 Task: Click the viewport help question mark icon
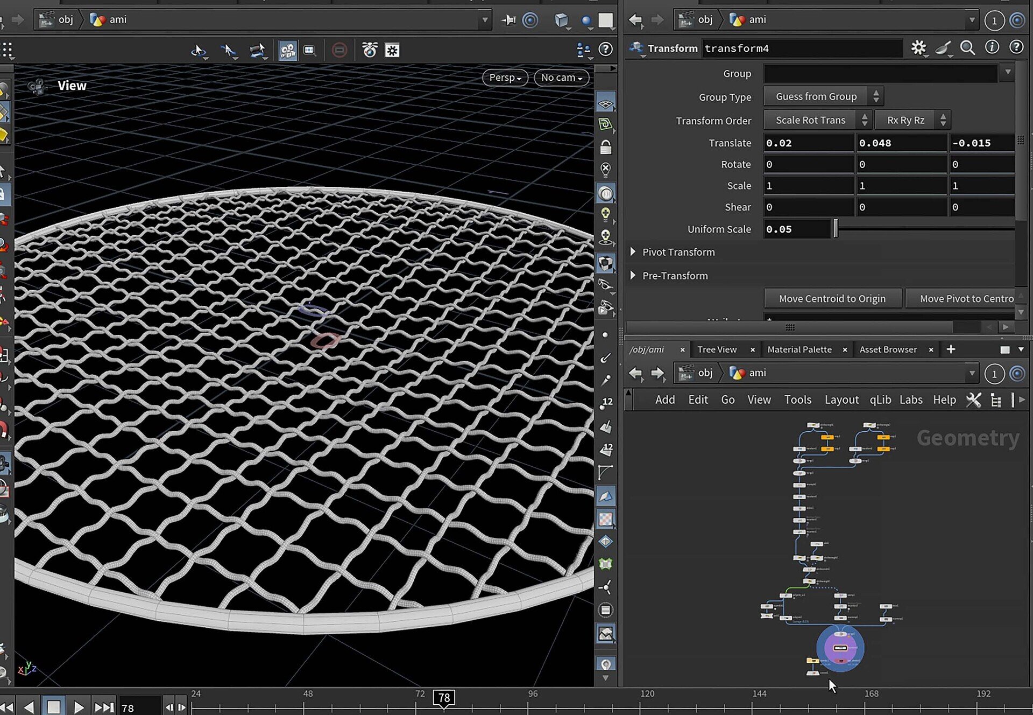click(x=606, y=50)
